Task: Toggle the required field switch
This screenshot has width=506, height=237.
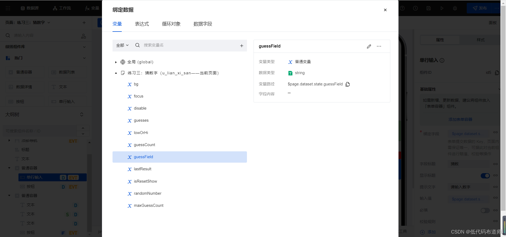Action: [x=485, y=210]
